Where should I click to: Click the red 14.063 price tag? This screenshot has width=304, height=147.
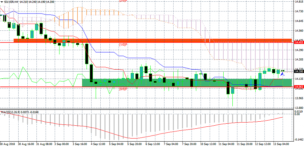click(298, 87)
